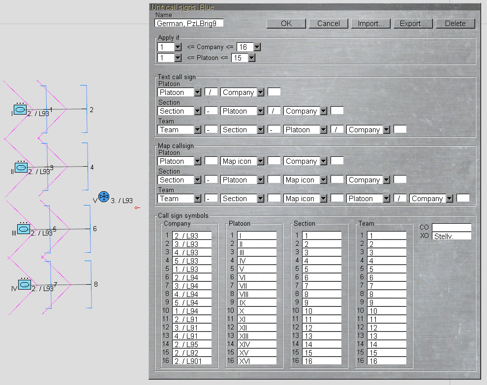
Task: Click the small red marker on map
Action: tap(137, 208)
